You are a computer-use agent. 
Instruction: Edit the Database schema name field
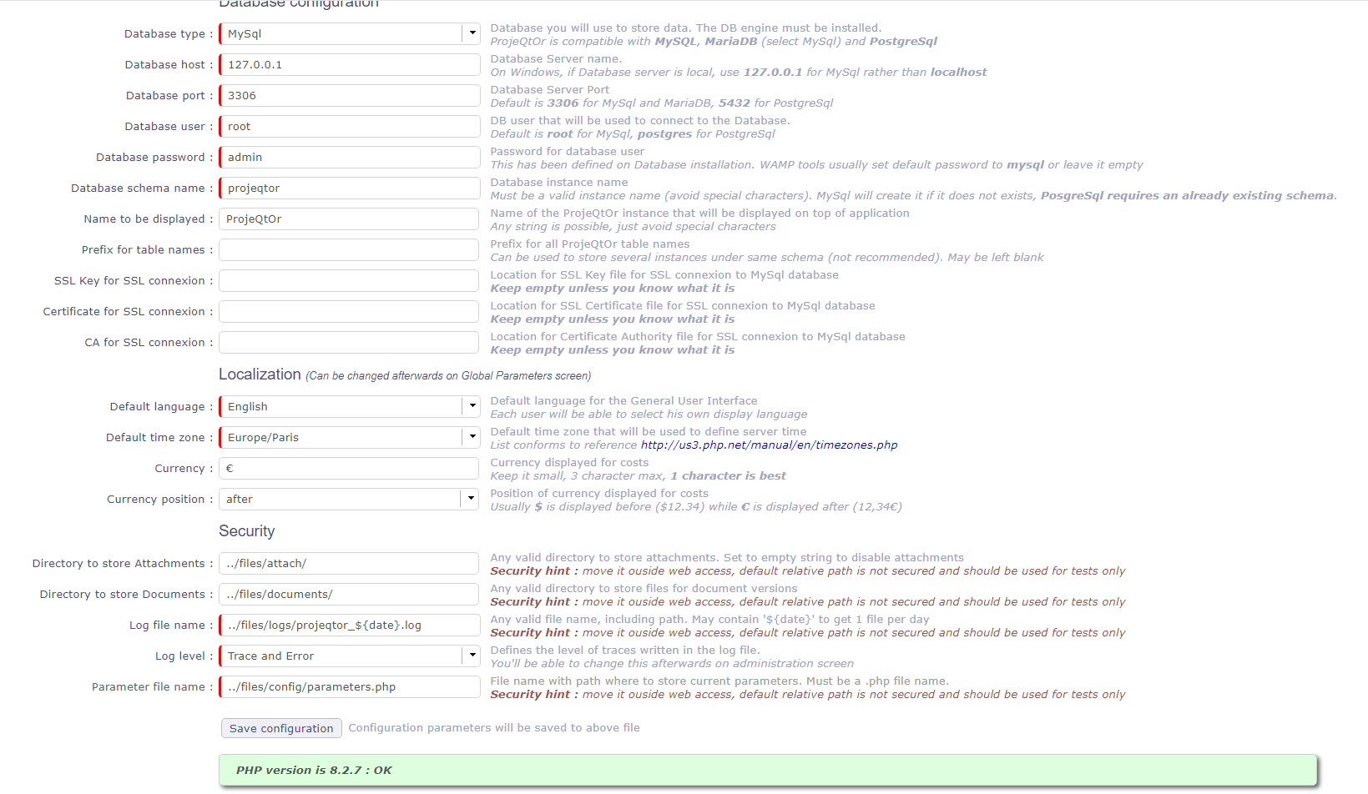[349, 188]
